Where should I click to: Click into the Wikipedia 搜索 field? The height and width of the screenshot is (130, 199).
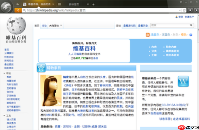(x=170, y=25)
